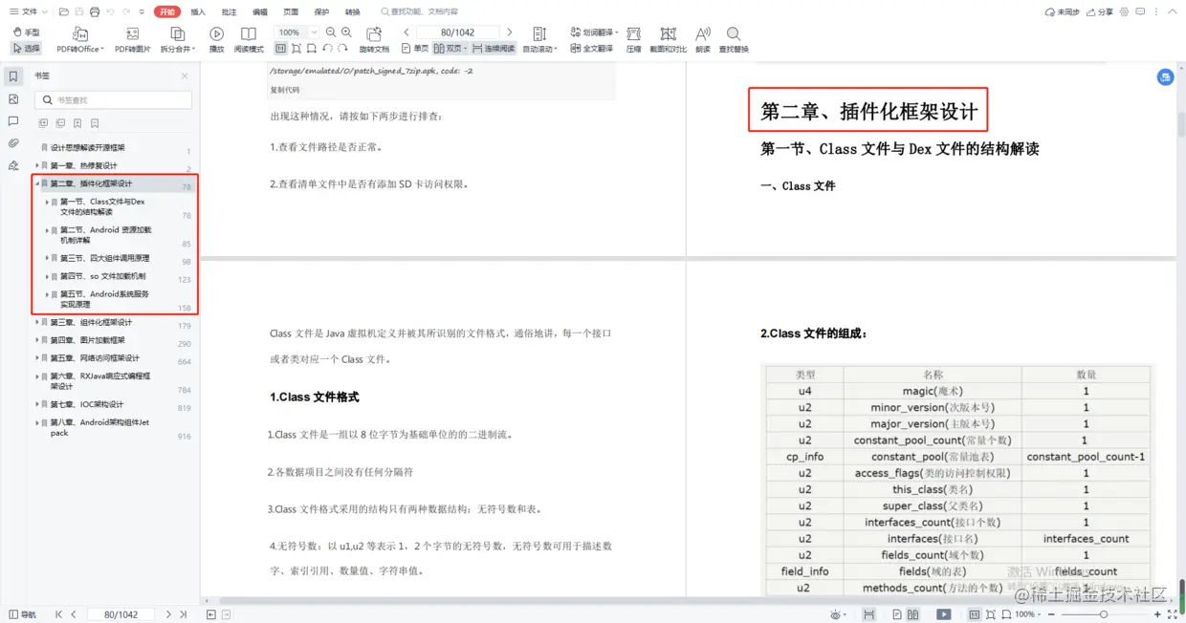Image resolution: width=1186 pixels, height=623 pixels.
Task: Switch to the 转换 tab
Action: [x=353, y=11]
